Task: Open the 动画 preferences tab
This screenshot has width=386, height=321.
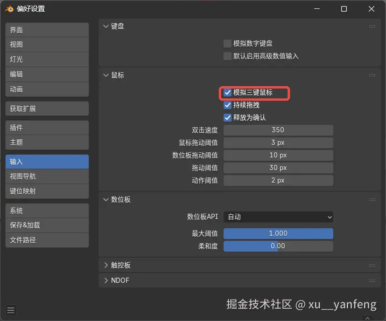Action: [x=47, y=89]
